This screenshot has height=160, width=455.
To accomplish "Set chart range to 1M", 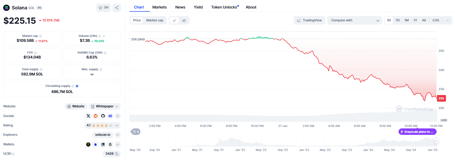I will click(x=406, y=20).
